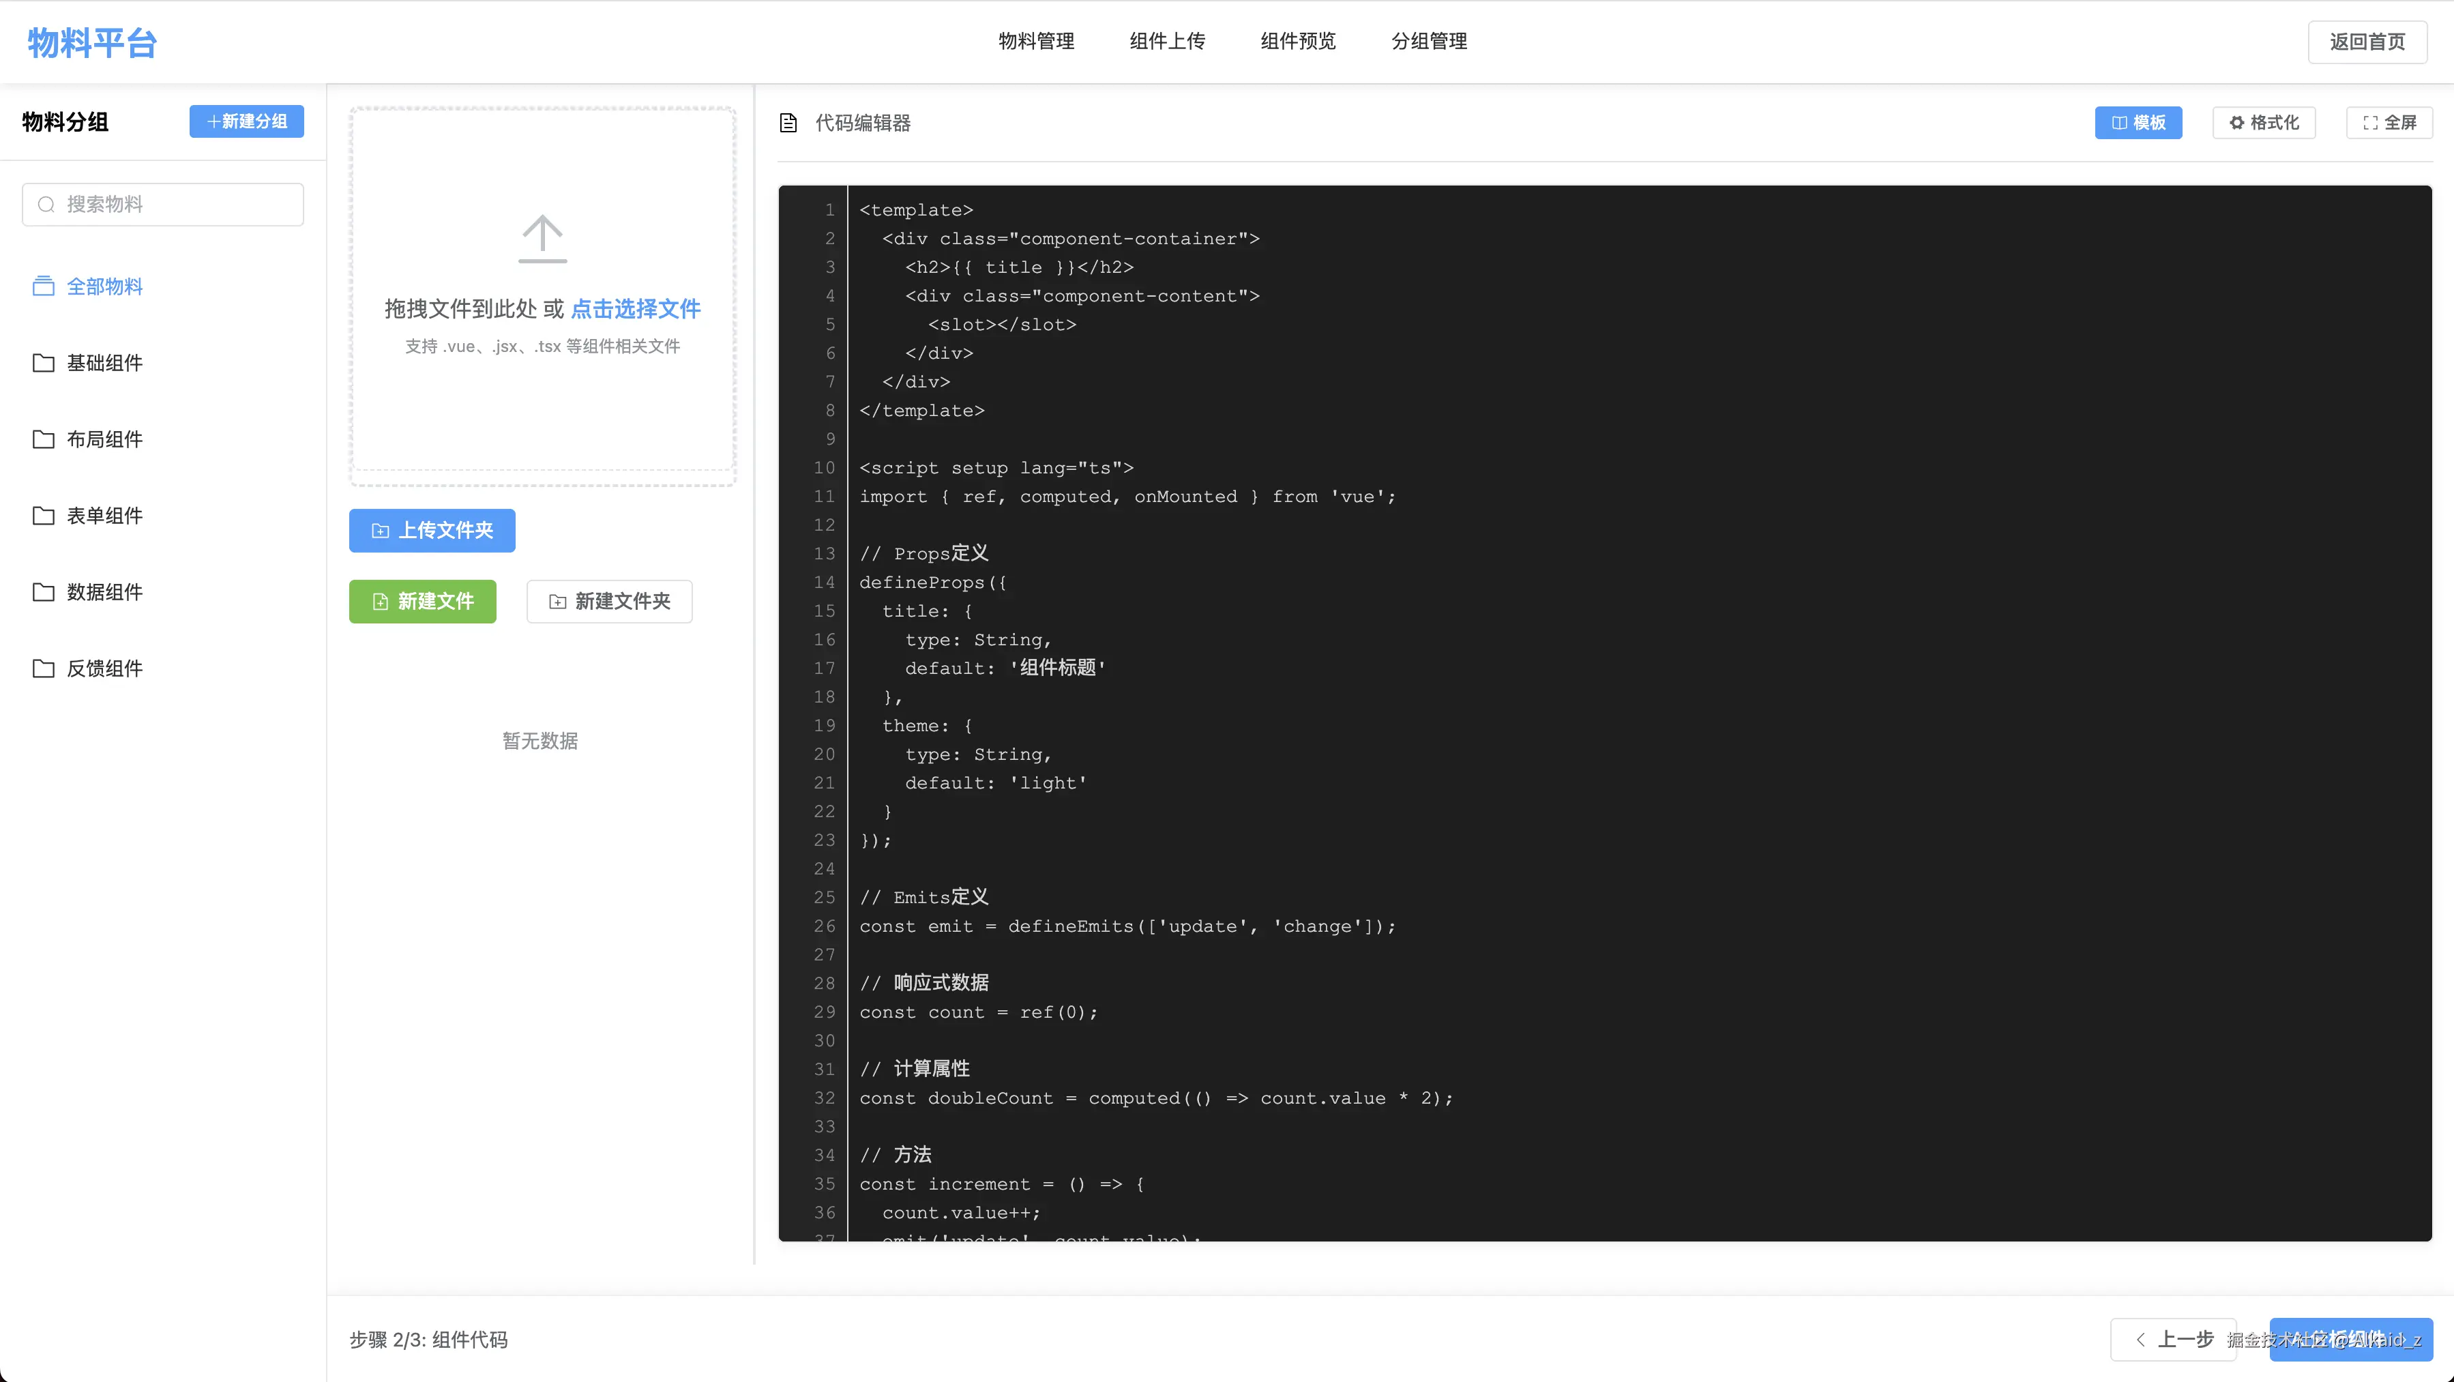This screenshot has height=1382, width=2454.
Task: Click folder icon beside 反馈组件
Action: (43, 668)
